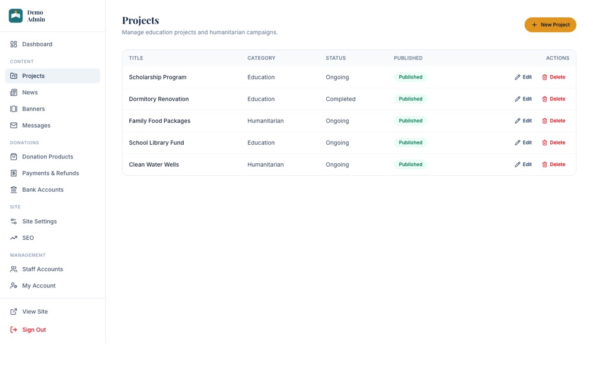Image resolution: width=593 pixels, height=371 pixels.
Task: Click the School Library Fund title
Action: click(x=157, y=142)
